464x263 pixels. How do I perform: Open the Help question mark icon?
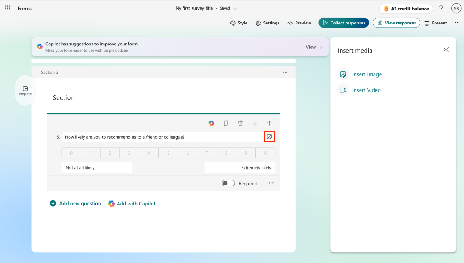click(441, 8)
